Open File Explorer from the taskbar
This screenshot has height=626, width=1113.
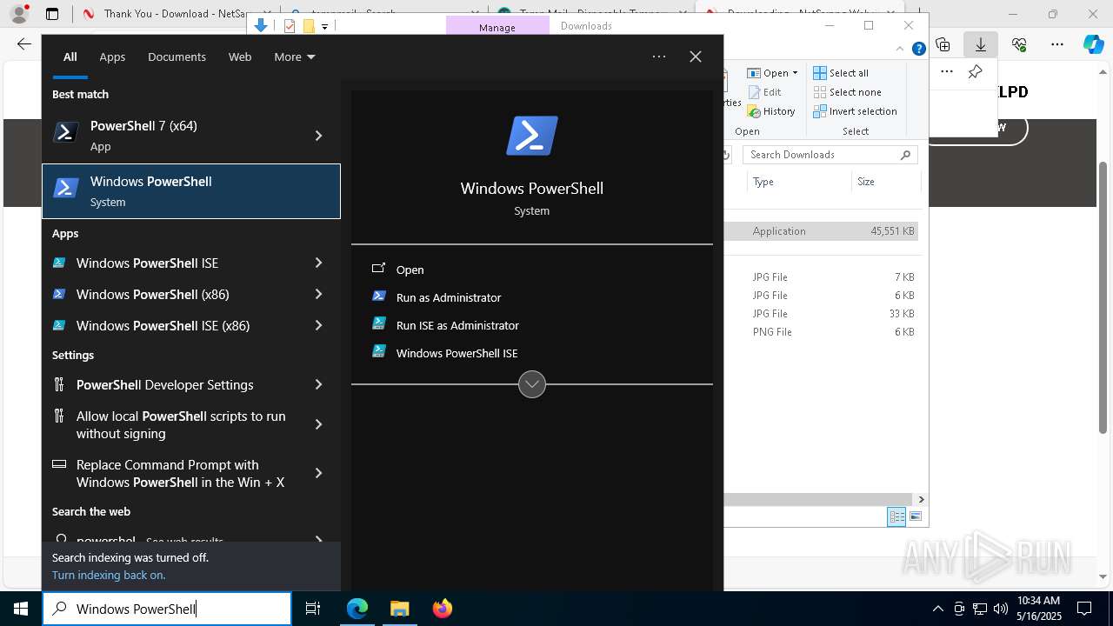[399, 609]
